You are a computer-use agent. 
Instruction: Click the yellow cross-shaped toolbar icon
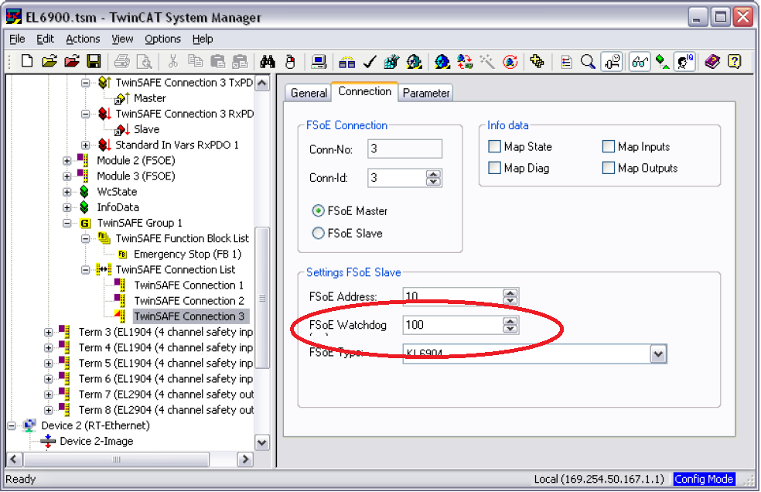[537, 62]
